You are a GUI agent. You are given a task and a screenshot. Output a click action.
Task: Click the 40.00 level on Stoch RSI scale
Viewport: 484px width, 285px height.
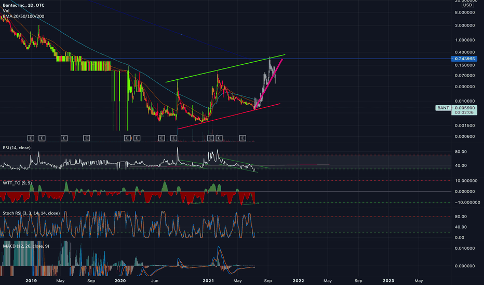[461, 227]
